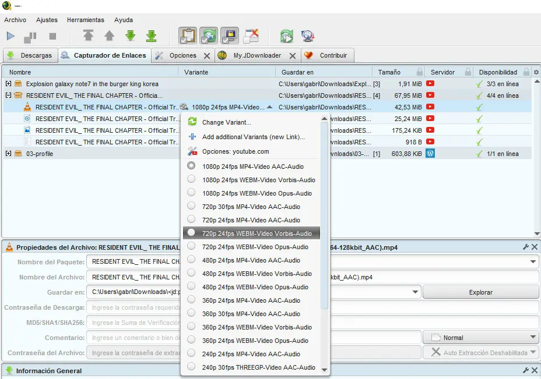Click the update globe icon
The width and height of the screenshot is (541, 379).
click(x=307, y=36)
